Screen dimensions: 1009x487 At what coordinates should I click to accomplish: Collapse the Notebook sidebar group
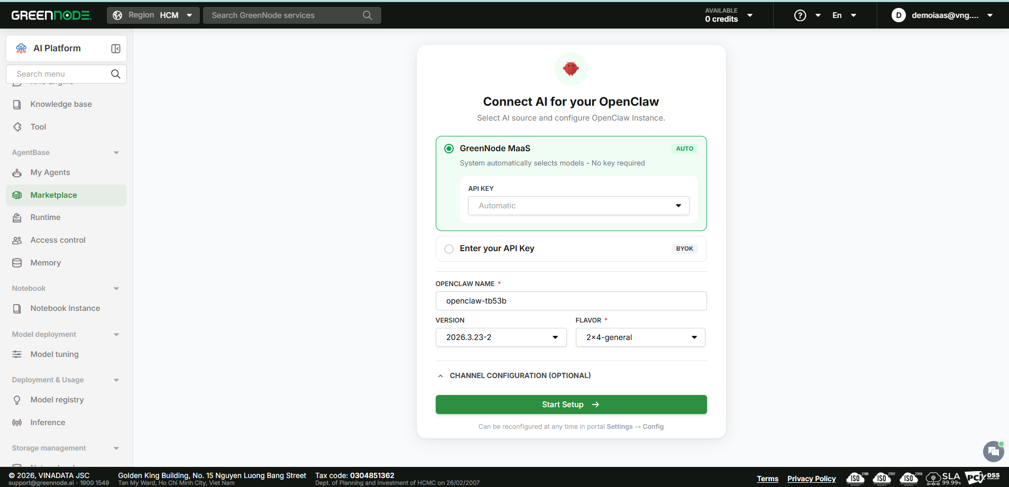[116, 289]
